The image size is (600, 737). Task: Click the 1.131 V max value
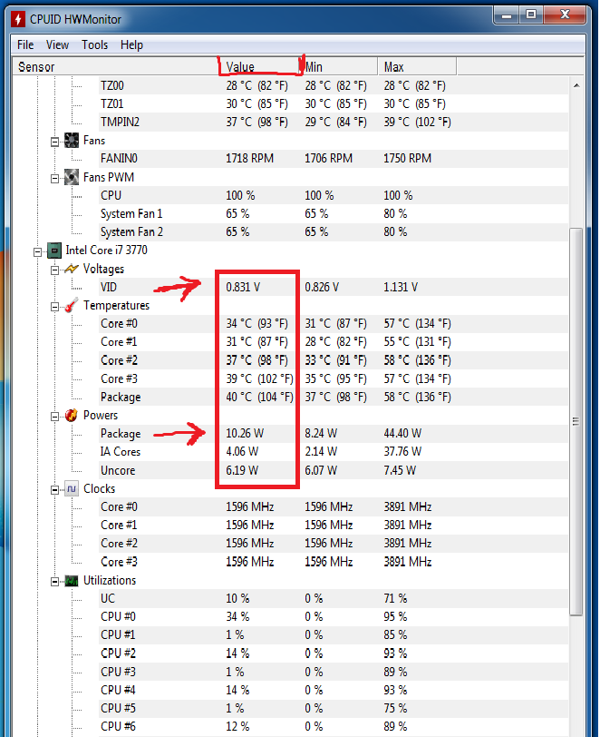[401, 287]
